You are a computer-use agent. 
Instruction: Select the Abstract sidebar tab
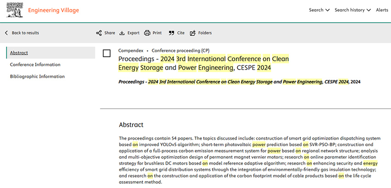19,53
